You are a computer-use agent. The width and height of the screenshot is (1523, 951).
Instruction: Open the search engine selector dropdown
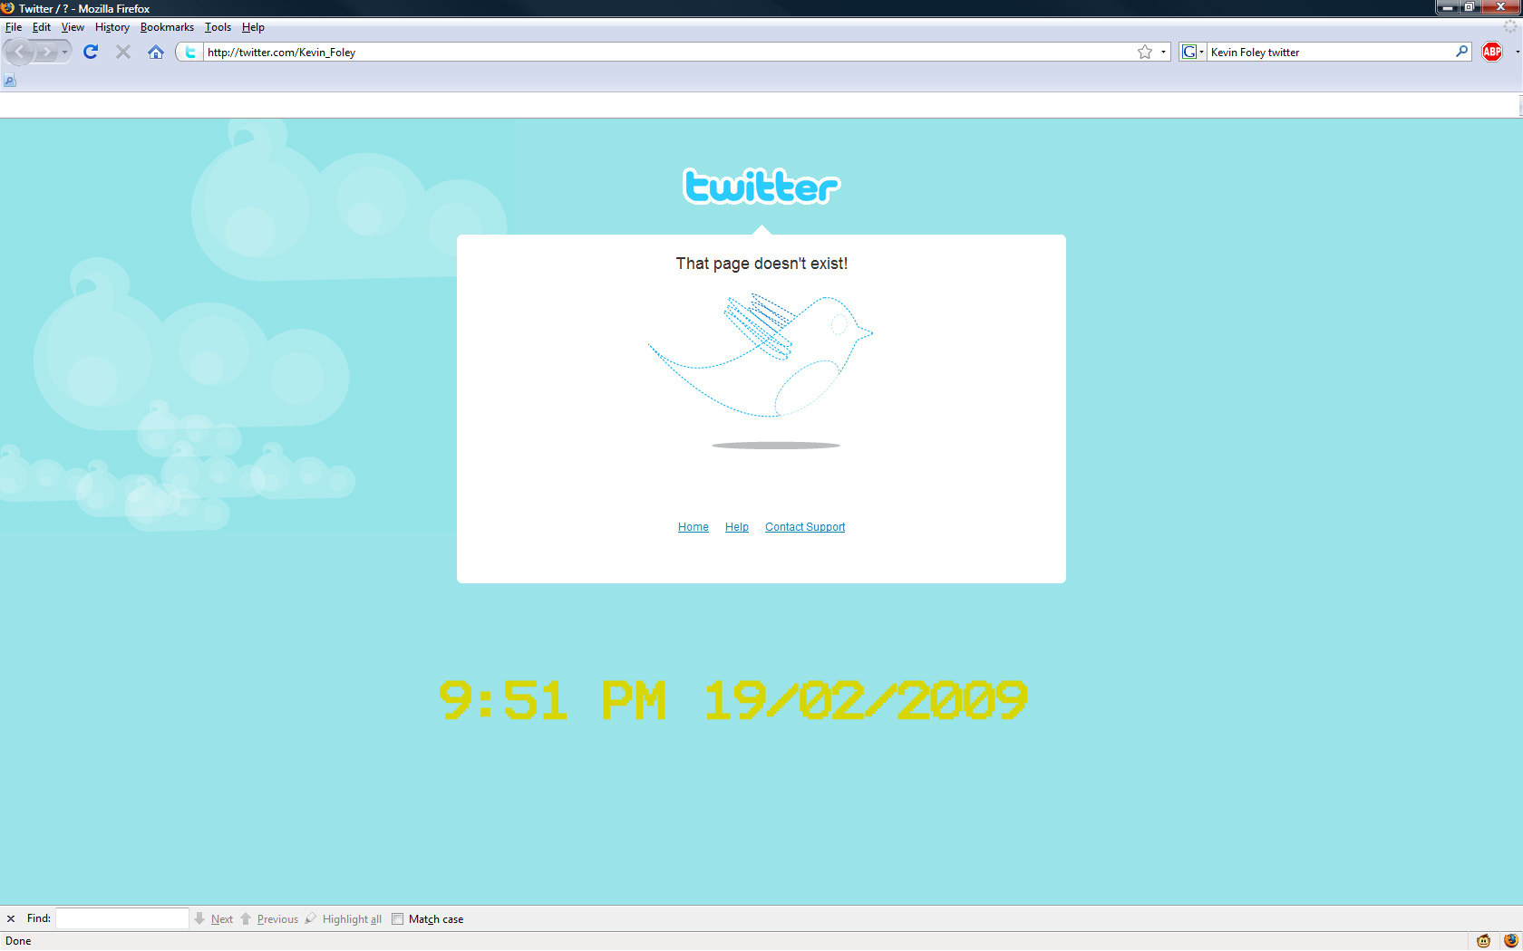pyautogui.click(x=1193, y=52)
